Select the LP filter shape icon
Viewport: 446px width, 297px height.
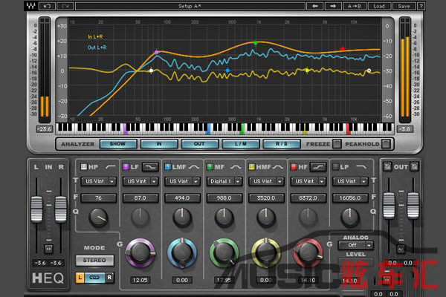tap(361, 167)
